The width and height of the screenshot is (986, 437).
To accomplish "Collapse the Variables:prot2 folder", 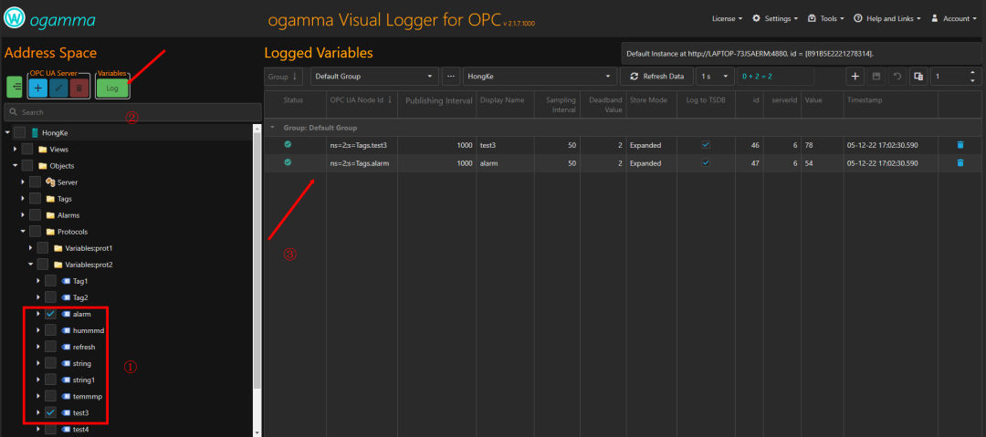I will pyautogui.click(x=30, y=265).
